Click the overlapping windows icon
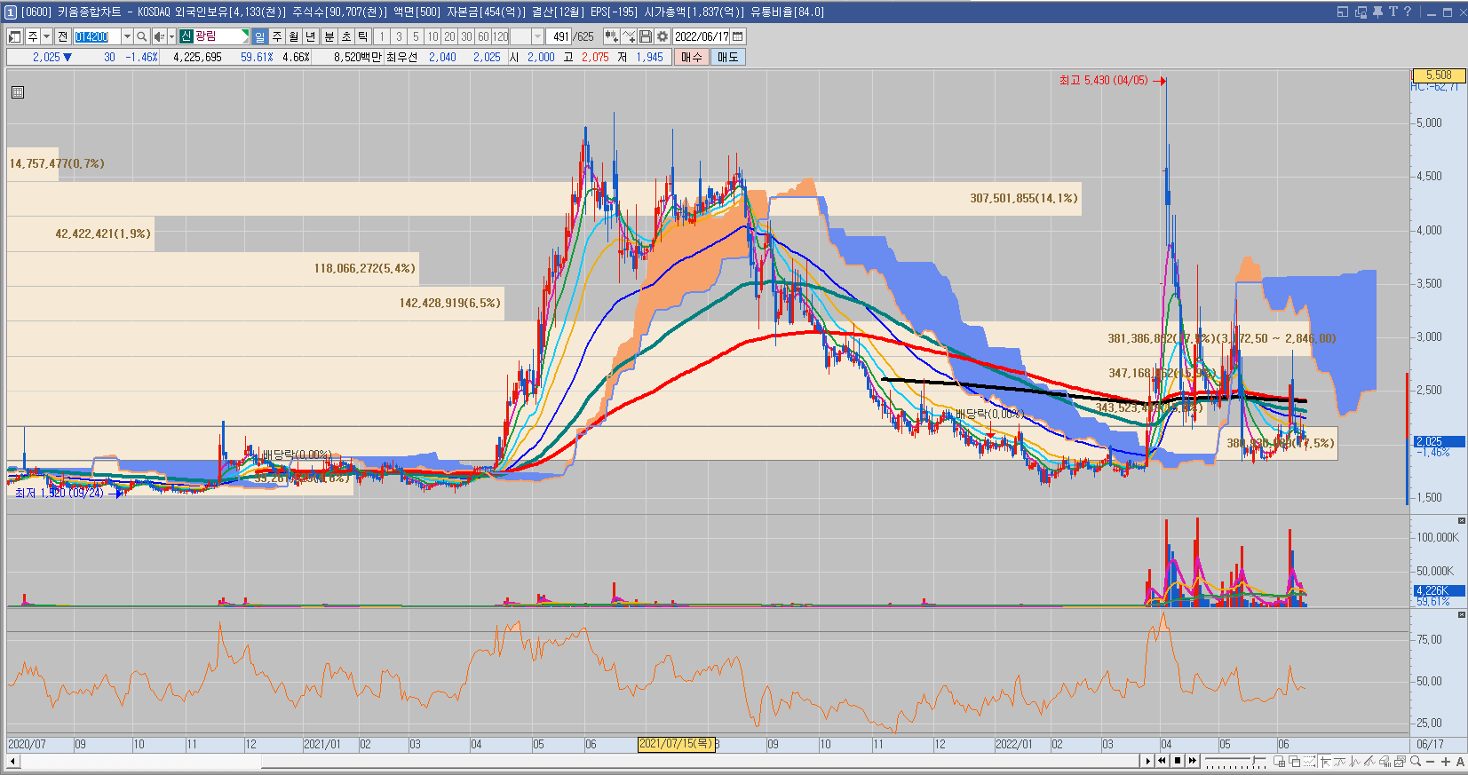Image resolution: width=1468 pixels, height=775 pixels. (1294, 762)
